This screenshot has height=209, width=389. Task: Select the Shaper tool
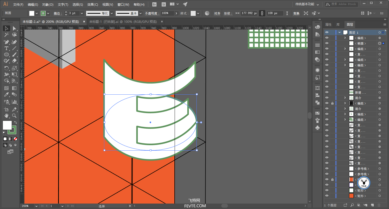pyautogui.click(x=6, y=61)
